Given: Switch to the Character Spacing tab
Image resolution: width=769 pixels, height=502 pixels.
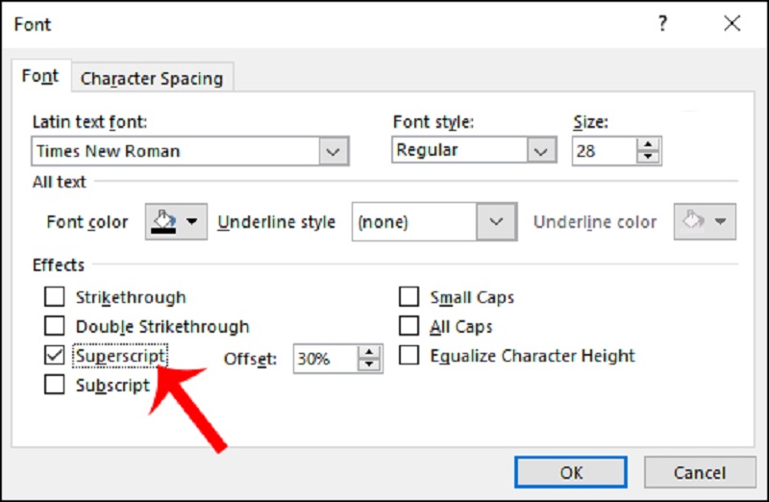Looking at the screenshot, I should 152,79.
